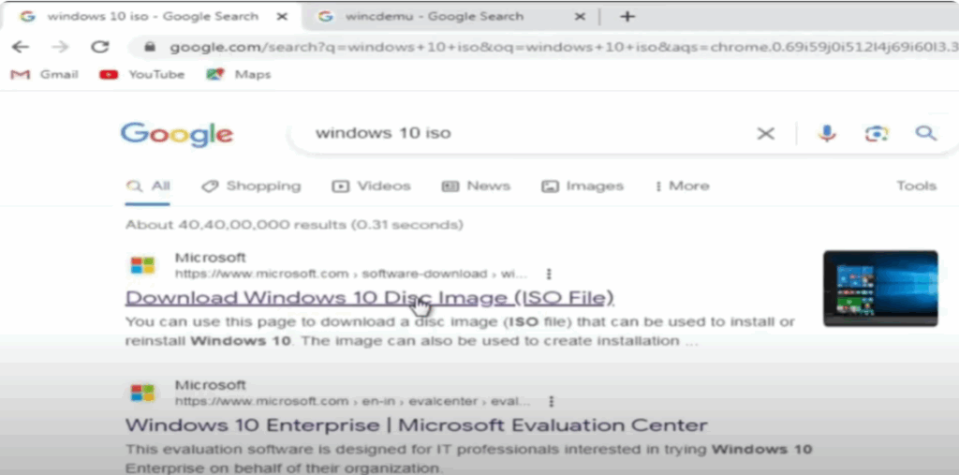Select the windows 10 iso Google Search tab
959x475 pixels.
point(153,17)
